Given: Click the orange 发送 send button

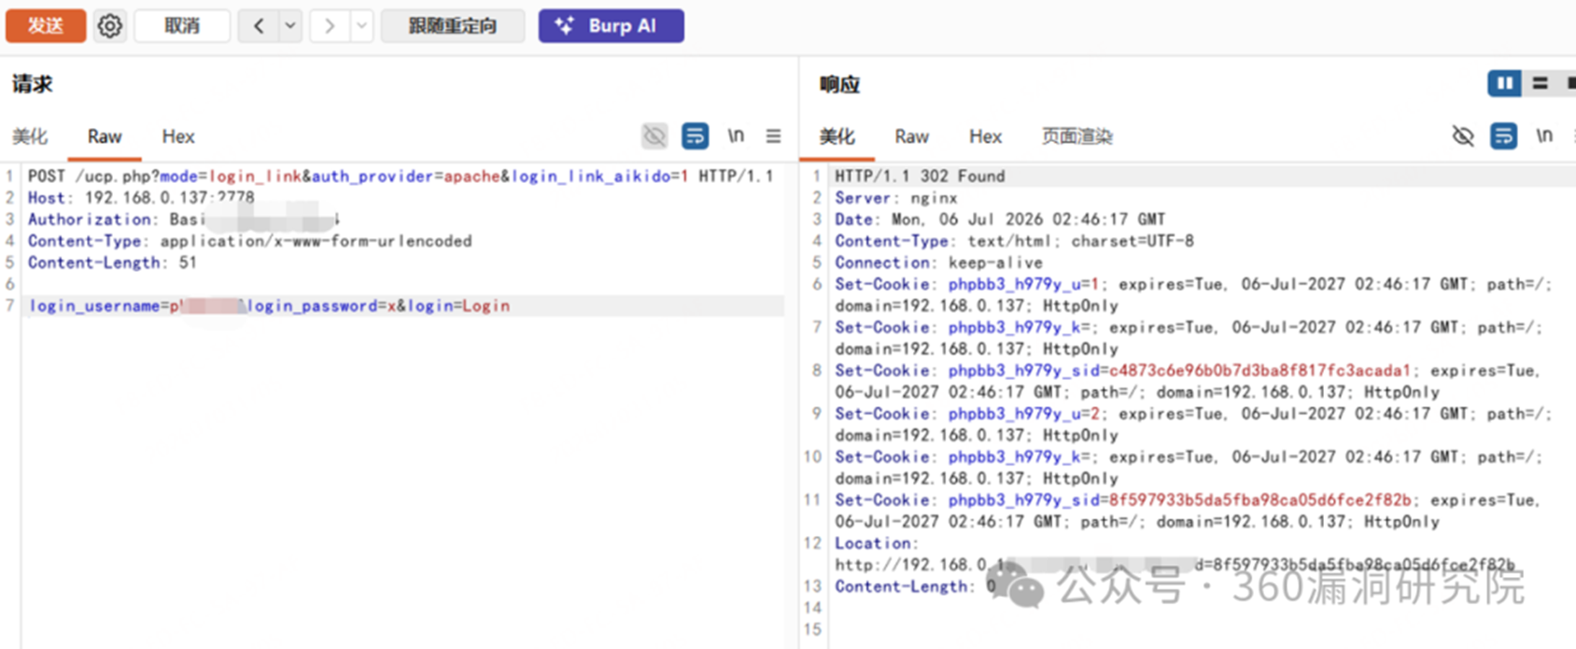Looking at the screenshot, I should (x=46, y=25).
